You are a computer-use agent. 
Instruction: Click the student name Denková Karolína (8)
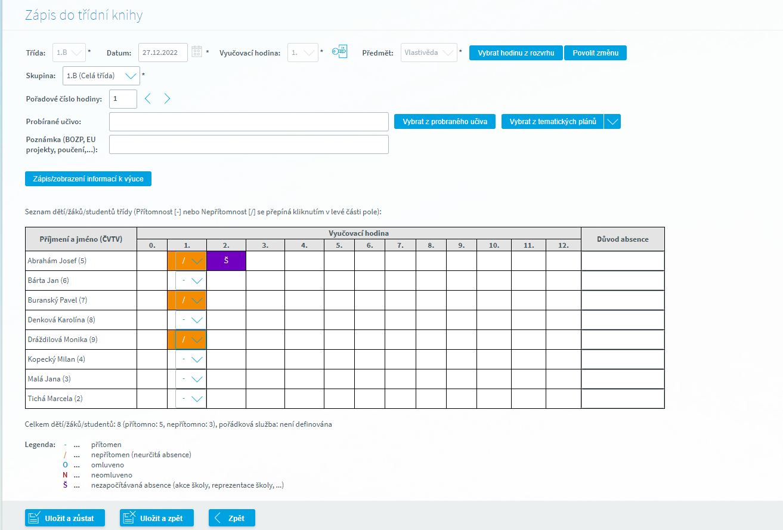(61, 320)
